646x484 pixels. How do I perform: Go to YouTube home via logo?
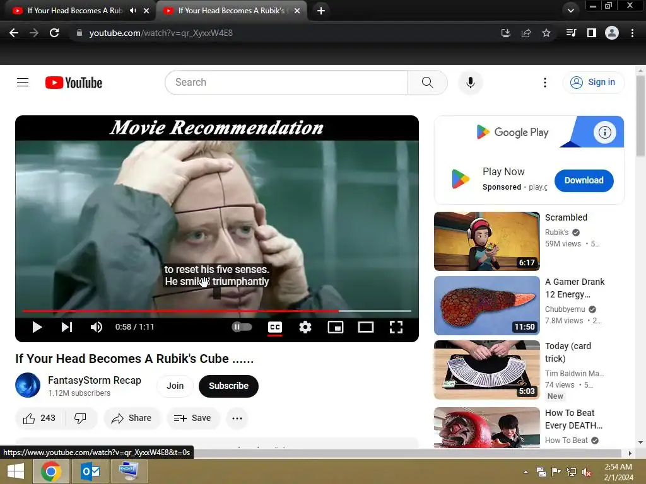click(x=74, y=83)
